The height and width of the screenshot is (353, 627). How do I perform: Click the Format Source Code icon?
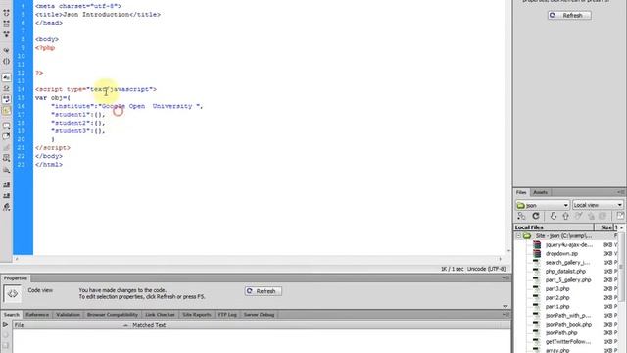[7, 207]
